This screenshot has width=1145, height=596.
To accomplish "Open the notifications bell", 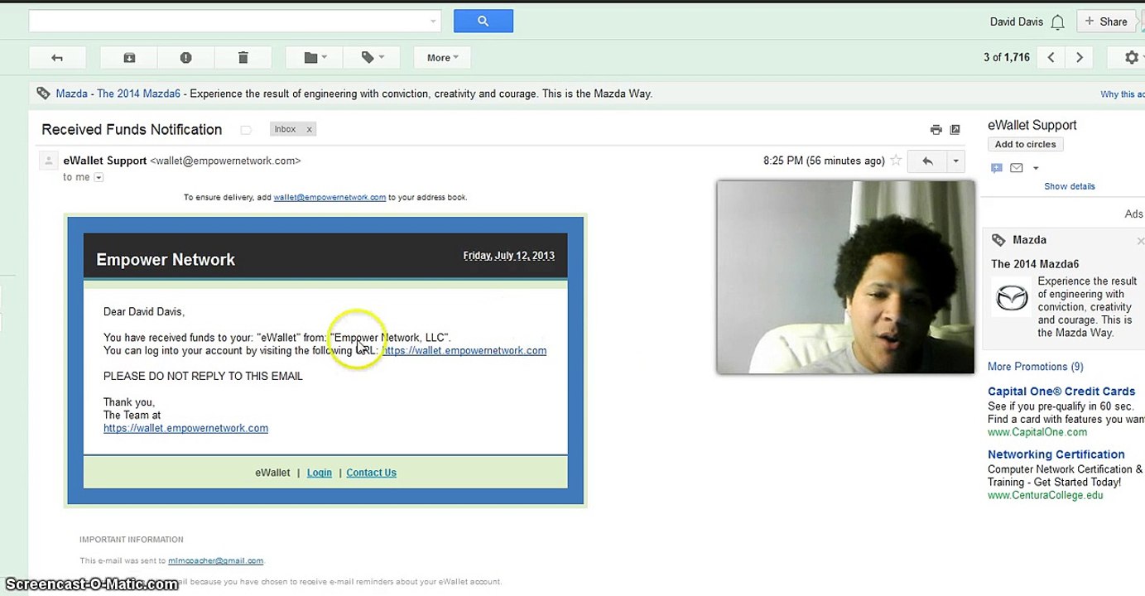I will pos(1057,22).
